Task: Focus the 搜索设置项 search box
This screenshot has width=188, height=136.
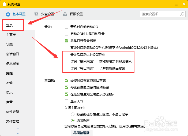Action: pos(163,14)
